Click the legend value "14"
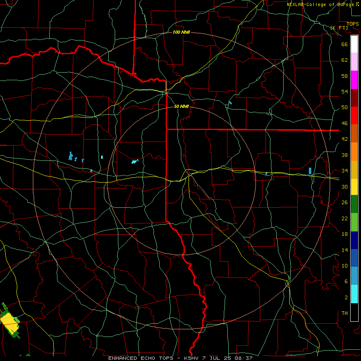The image size is (361, 361). click(345, 250)
